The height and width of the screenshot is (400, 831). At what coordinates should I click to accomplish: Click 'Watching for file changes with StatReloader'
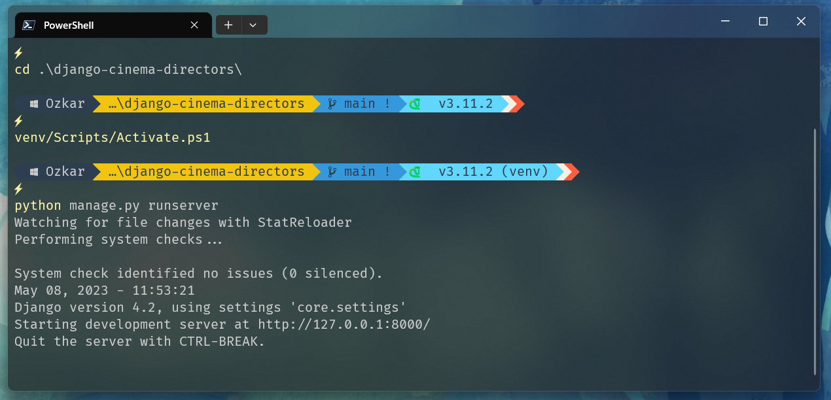click(183, 222)
